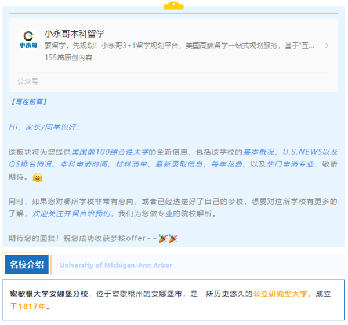
Task: Click the 基本概况 highlighted text
Action: click(x=259, y=152)
